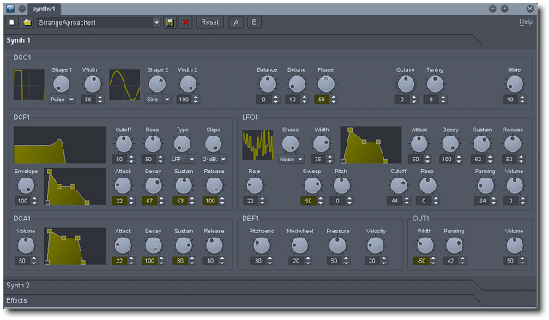
Task: Switch to the Synth 2 tab
Action: click(18, 286)
